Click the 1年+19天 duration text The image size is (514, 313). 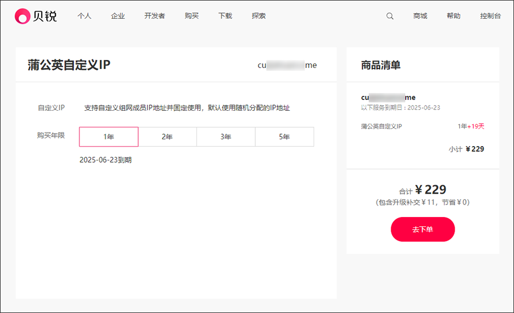[x=471, y=126]
